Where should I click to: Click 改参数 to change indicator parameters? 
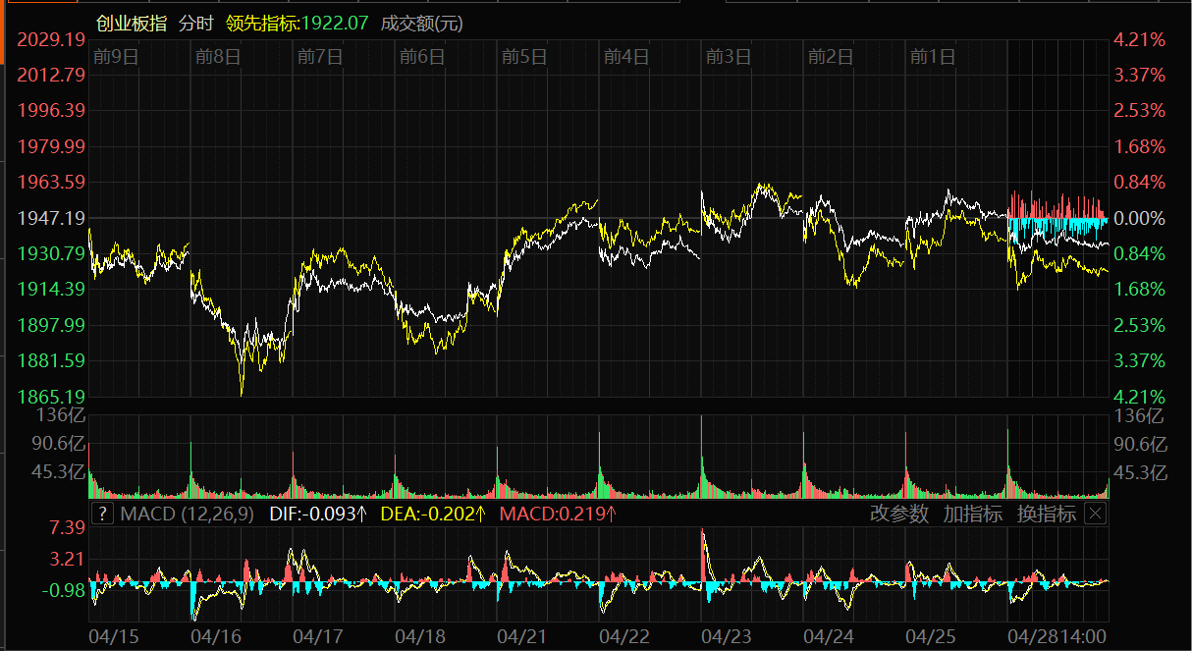click(899, 514)
